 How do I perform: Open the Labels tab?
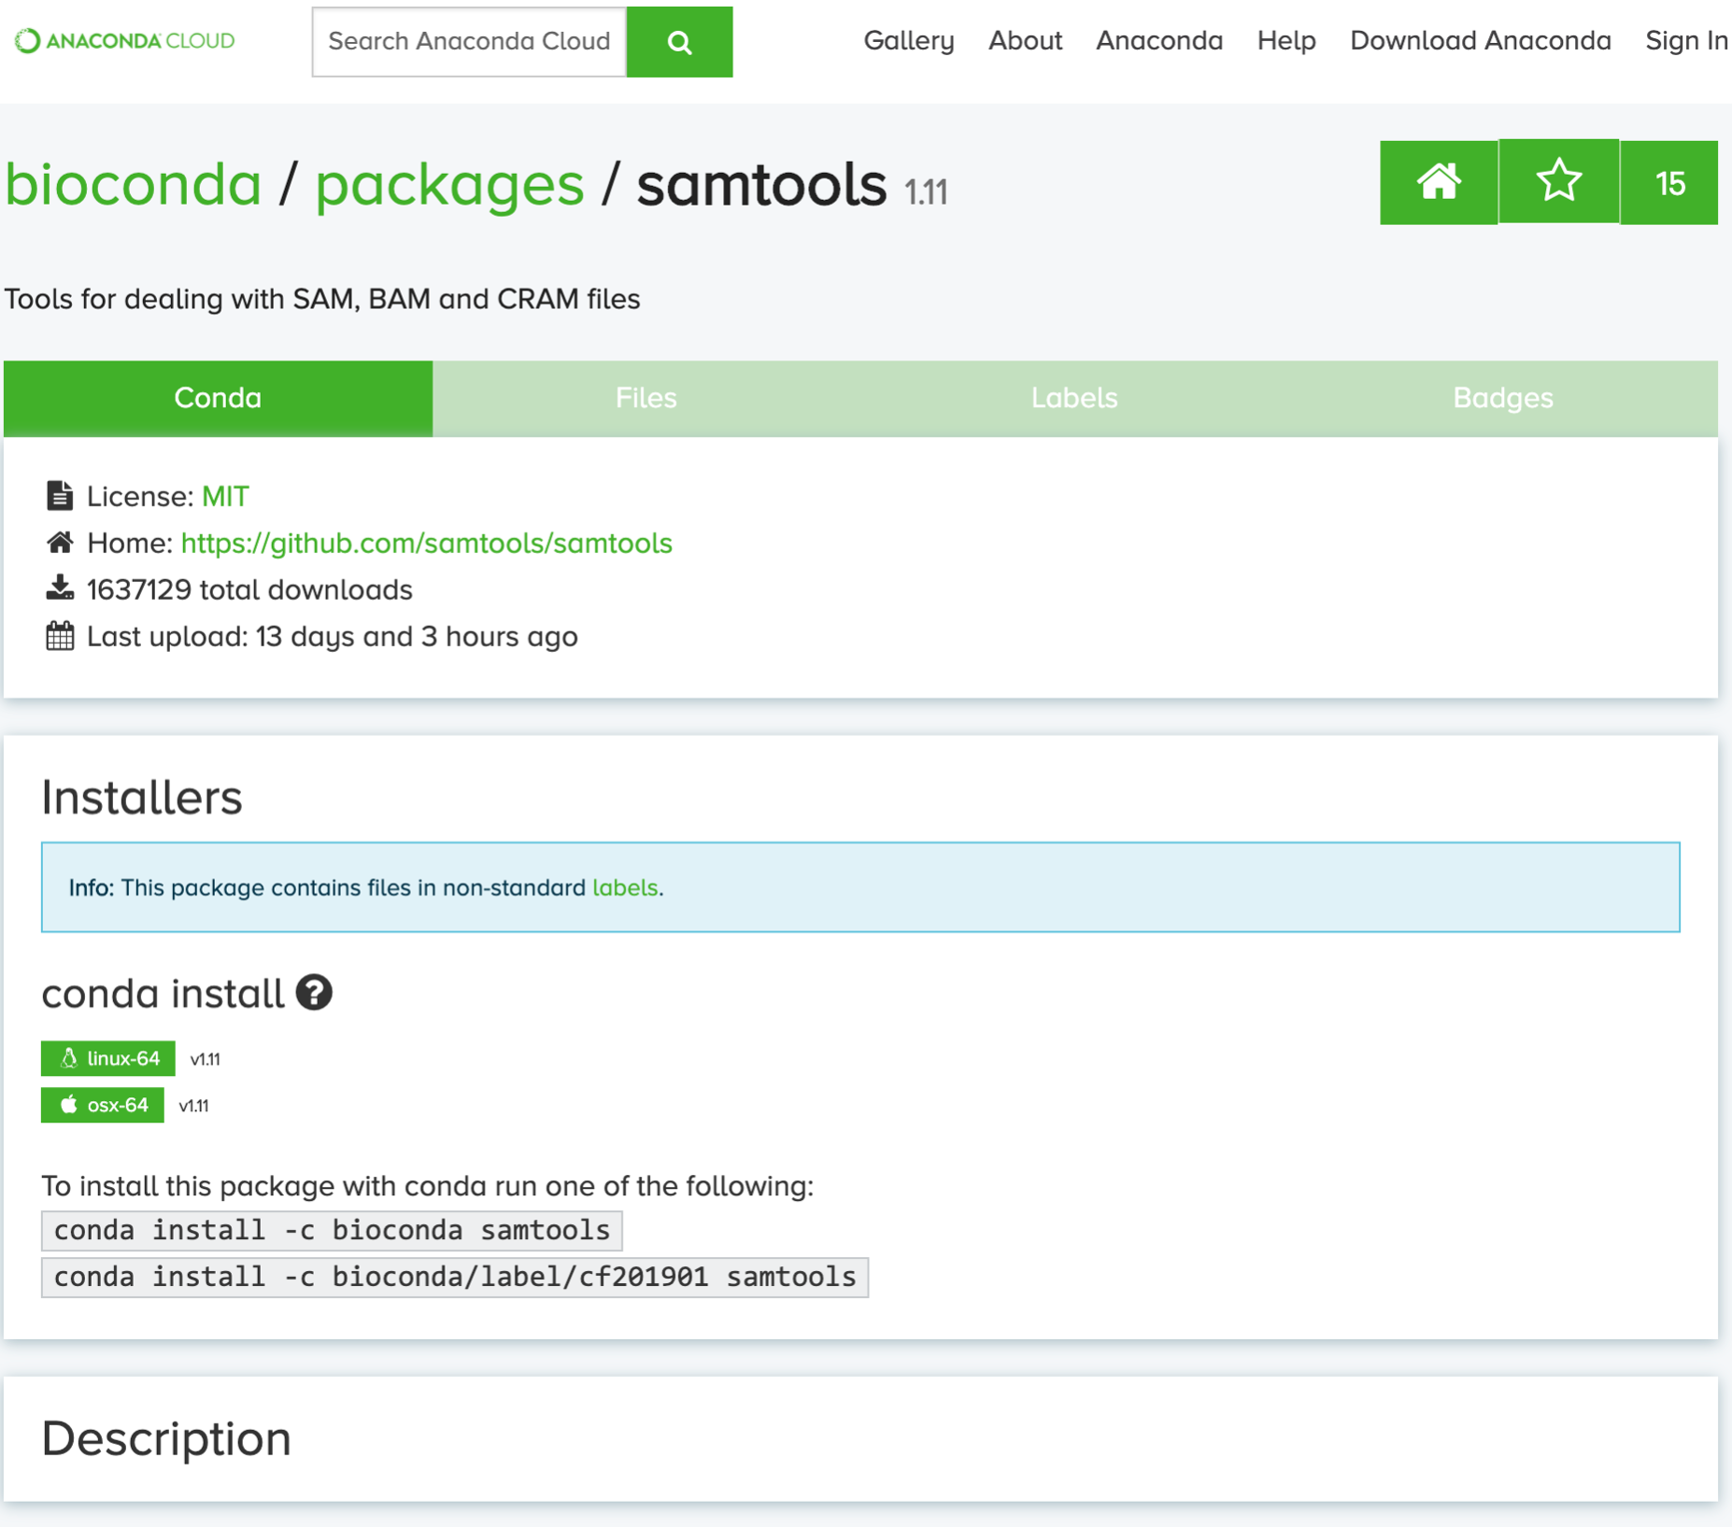point(1073,398)
